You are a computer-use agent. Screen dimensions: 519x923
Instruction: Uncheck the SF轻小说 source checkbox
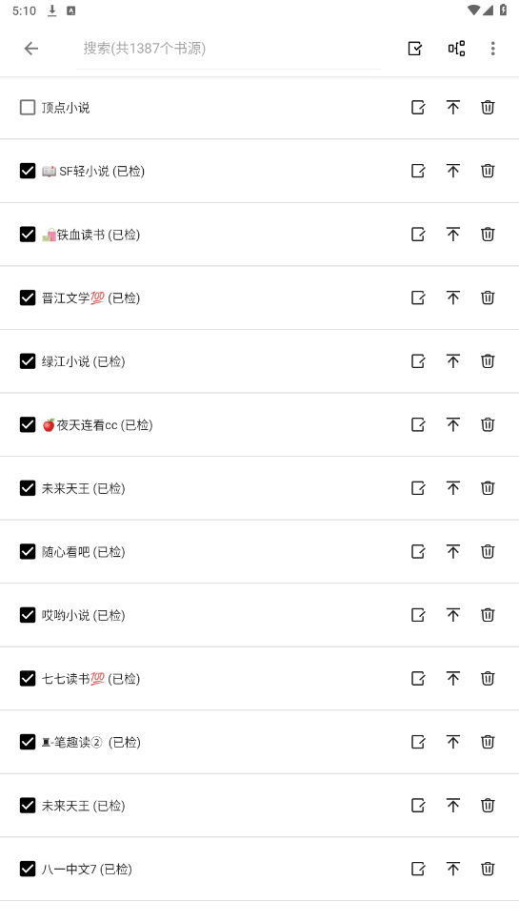click(28, 171)
